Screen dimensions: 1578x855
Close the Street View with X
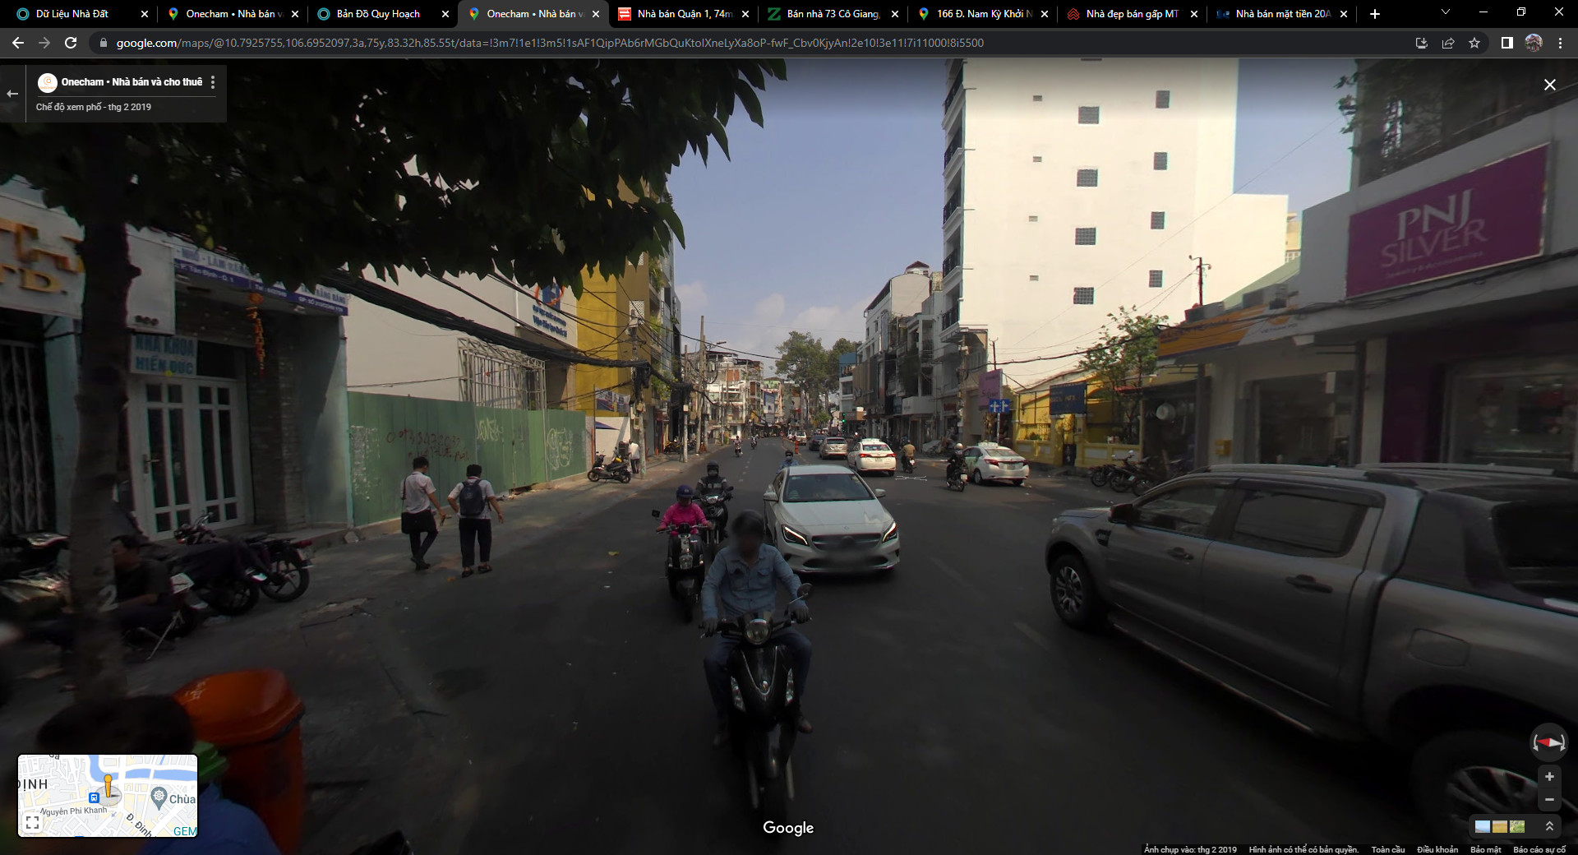(1549, 85)
